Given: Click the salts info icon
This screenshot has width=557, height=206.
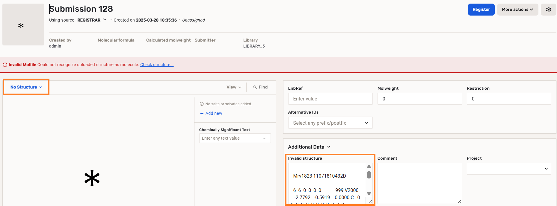Looking at the screenshot, I should [x=202, y=104].
